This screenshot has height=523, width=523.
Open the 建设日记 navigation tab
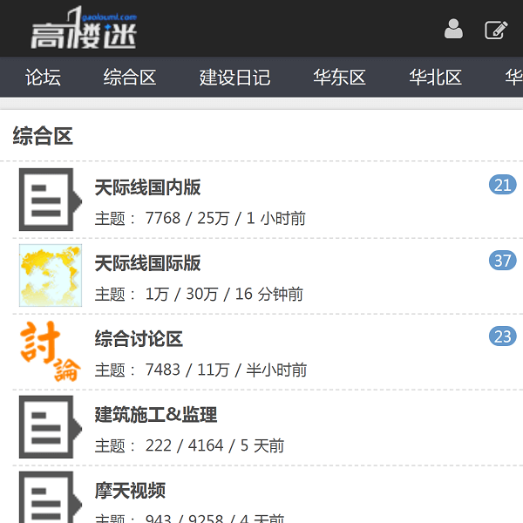(x=234, y=78)
